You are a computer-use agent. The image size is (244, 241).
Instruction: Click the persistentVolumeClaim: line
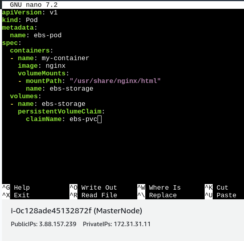(x=61, y=111)
